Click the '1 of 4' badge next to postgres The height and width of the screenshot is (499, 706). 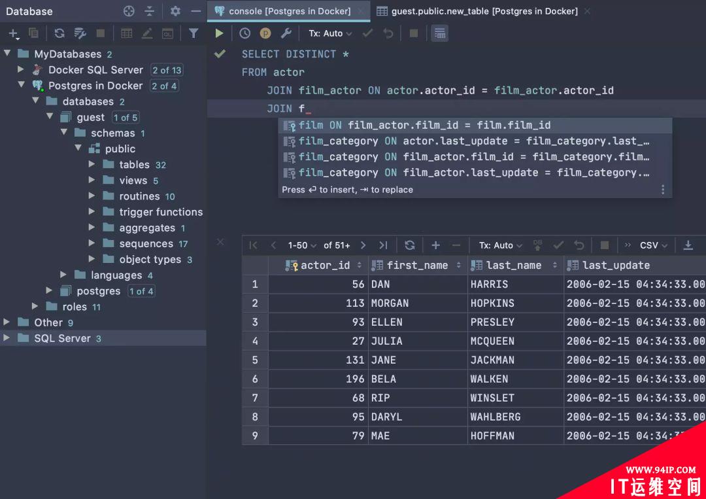coord(141,292)
